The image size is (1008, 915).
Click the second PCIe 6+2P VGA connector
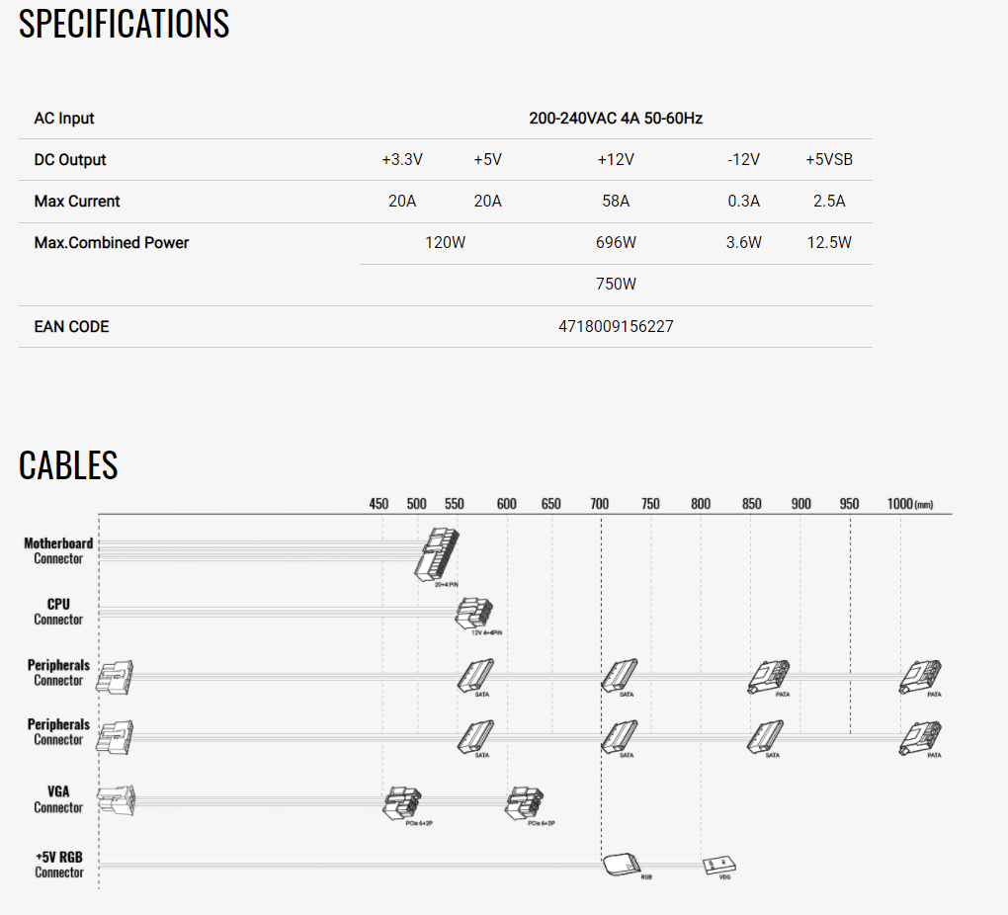tap(524, 803)
